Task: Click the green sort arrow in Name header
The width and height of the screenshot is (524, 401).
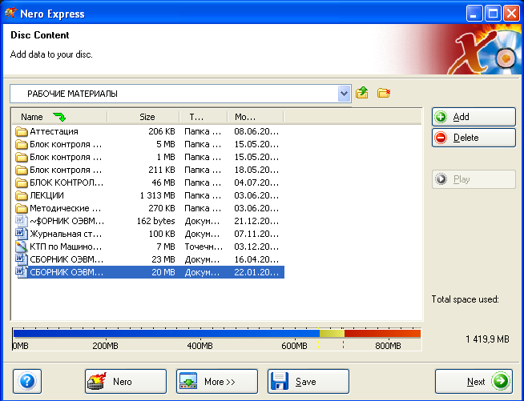Action: point(59,117)
